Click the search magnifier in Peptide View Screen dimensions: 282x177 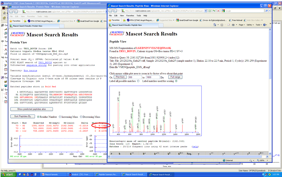(x=266, y=11)
